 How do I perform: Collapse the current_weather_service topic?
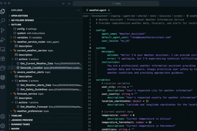pyautogui.click(x=11, y=51)
